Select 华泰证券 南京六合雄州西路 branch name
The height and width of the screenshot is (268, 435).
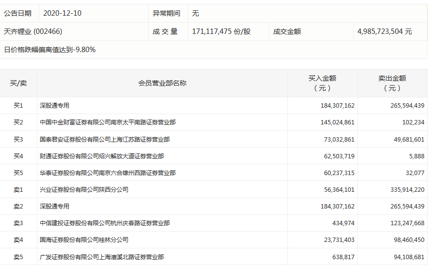click(x=108, y=173)
